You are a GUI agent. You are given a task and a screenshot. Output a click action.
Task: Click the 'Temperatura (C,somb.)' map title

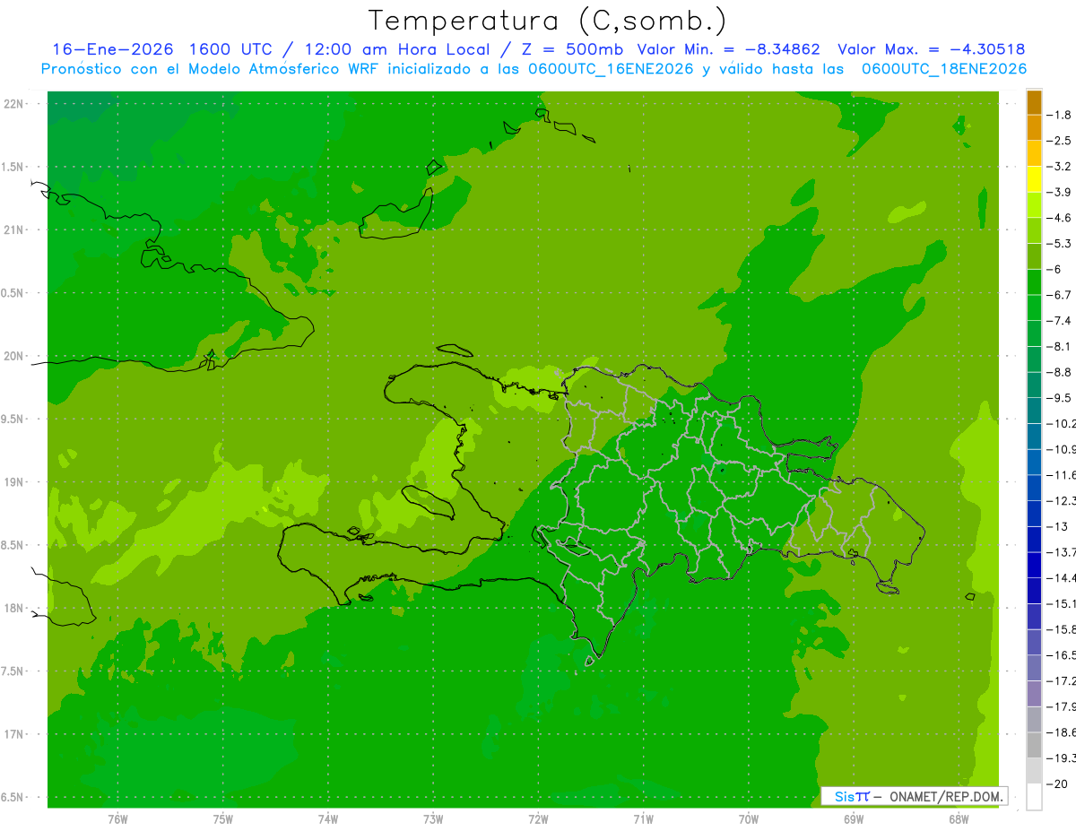(547, 21)
